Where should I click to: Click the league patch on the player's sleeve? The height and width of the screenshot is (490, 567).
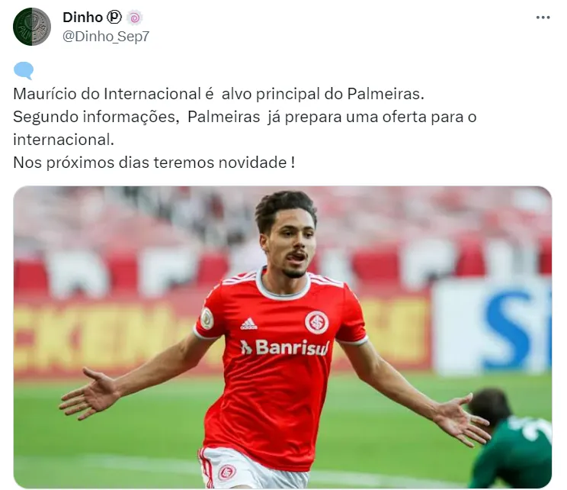coord(207,318)
